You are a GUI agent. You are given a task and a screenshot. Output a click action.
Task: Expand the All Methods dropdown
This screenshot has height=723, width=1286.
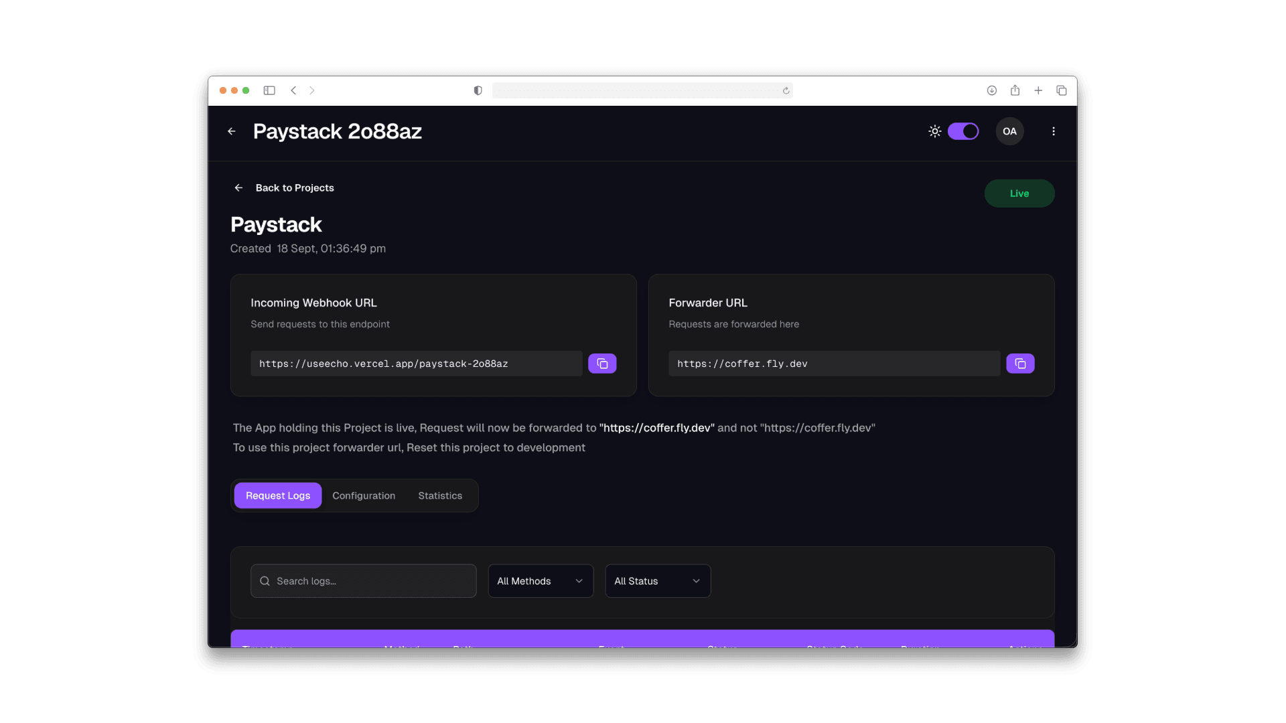[x=541, y=581]
